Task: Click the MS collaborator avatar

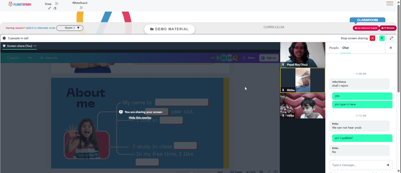Action: pyautogui.click(x=229, y=58)
